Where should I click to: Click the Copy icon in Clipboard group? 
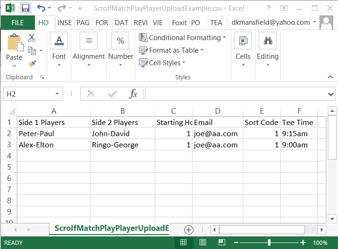pos(32,50)
